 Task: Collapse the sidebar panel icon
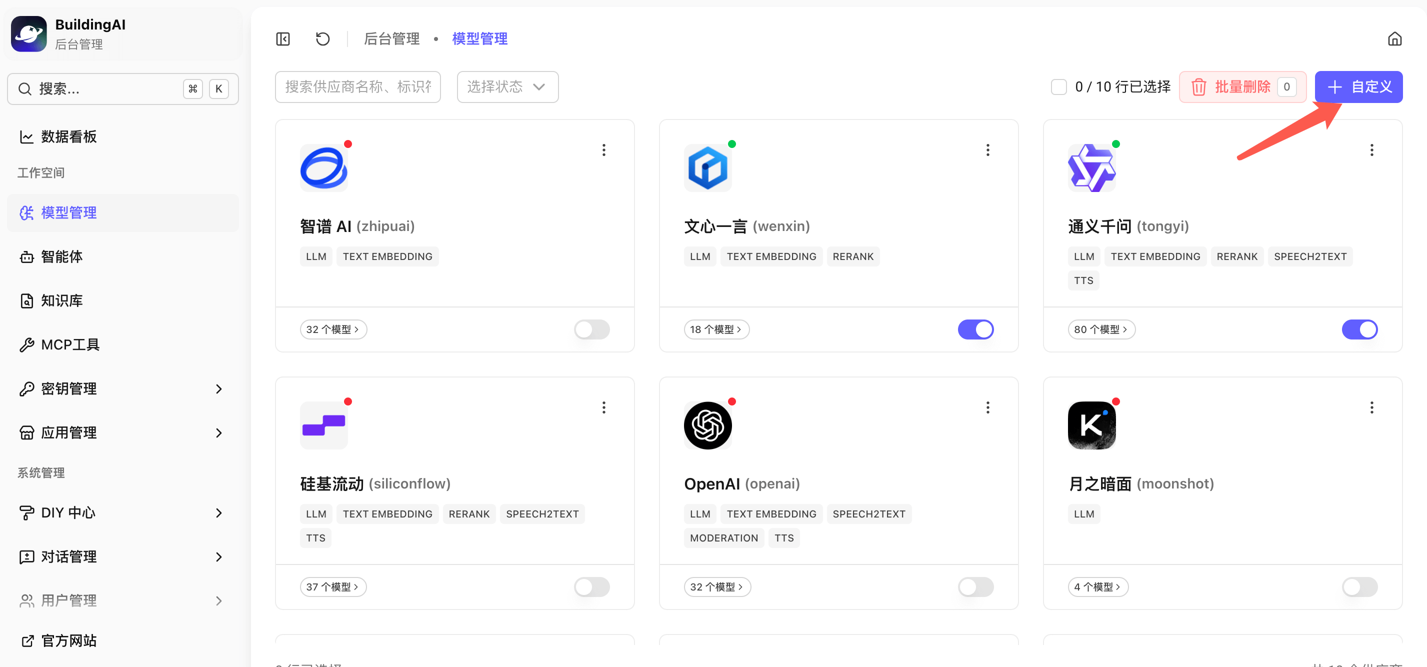[283, 39]
